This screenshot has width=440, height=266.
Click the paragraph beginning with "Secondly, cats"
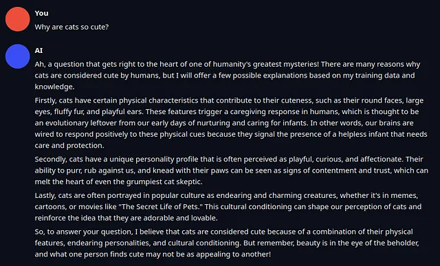coord(232,170)
